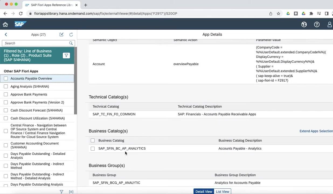333x194 pixels.
Task: Tick the SAP_SFIN_BC_AP_ANALYTICS row checkbox
Action: (x=93, y=148)
